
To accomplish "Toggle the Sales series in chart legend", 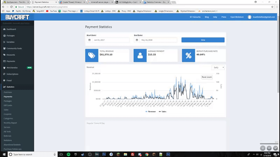I will (x=162, y=111).
